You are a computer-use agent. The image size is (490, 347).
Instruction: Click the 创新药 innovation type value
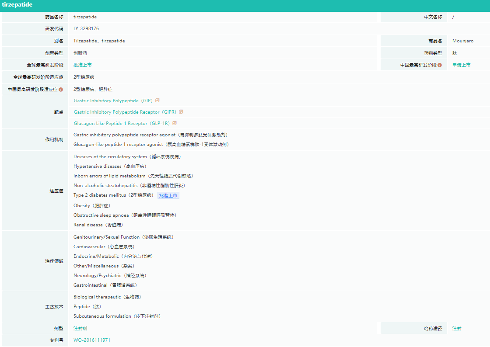coord(80,53)
